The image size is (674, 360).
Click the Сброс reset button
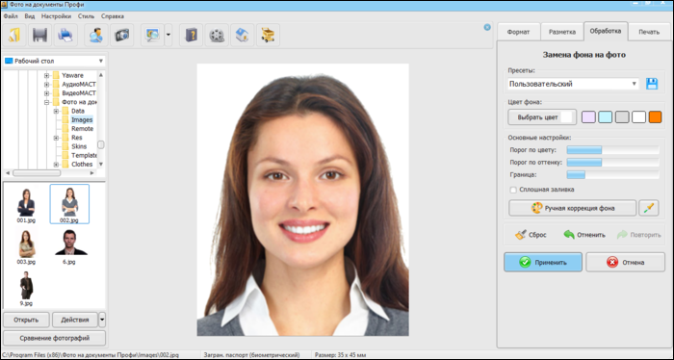531,235
